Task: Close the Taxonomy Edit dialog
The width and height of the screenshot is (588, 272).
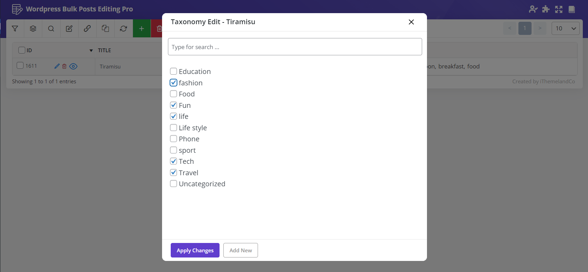Action: (x=411, y=22)
